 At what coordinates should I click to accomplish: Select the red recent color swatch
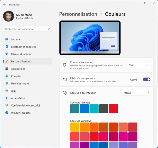click(x=113, y=109)
